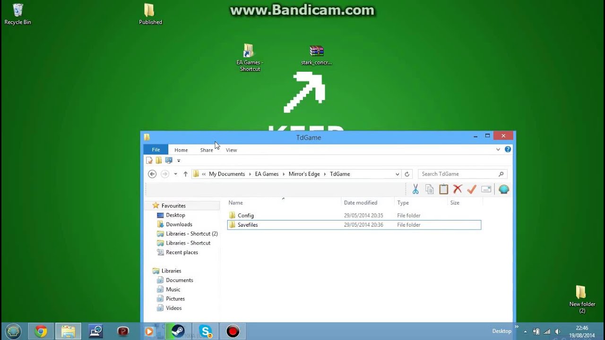This screenshot has width=605, height=340.
Task: Expand dropdown arrow after Mirror's Edge breadcrumb
Action: point(325,174)
